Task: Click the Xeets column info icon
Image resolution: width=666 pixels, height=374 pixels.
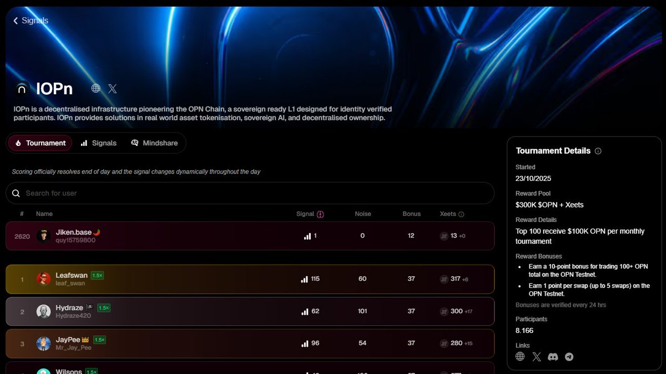Action: pyautogui.click(x=461, y=214)
